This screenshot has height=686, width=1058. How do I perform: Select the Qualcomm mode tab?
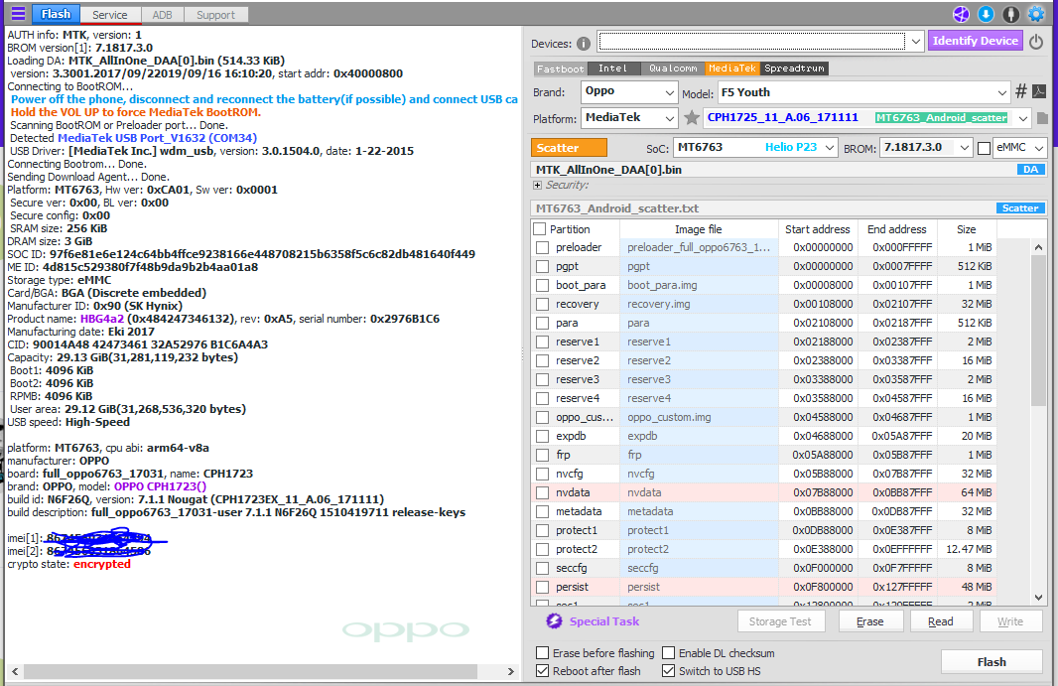coord(673,69)
